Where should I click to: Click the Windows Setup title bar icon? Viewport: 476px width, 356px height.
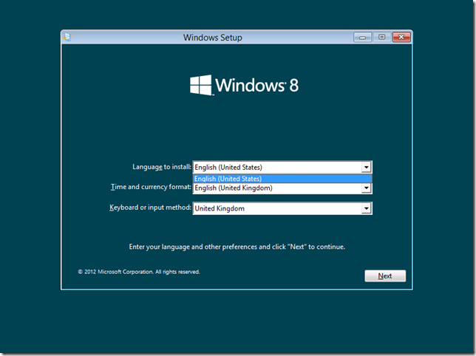[x=68, y=37]
